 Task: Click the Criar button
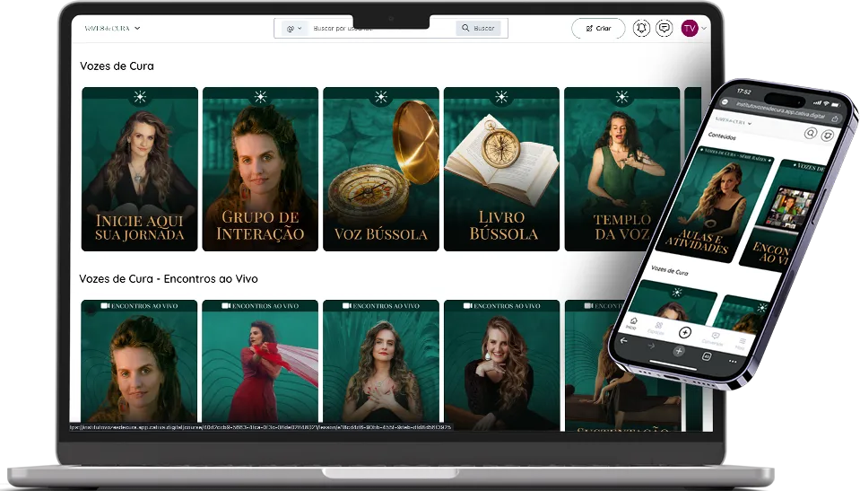598,29
